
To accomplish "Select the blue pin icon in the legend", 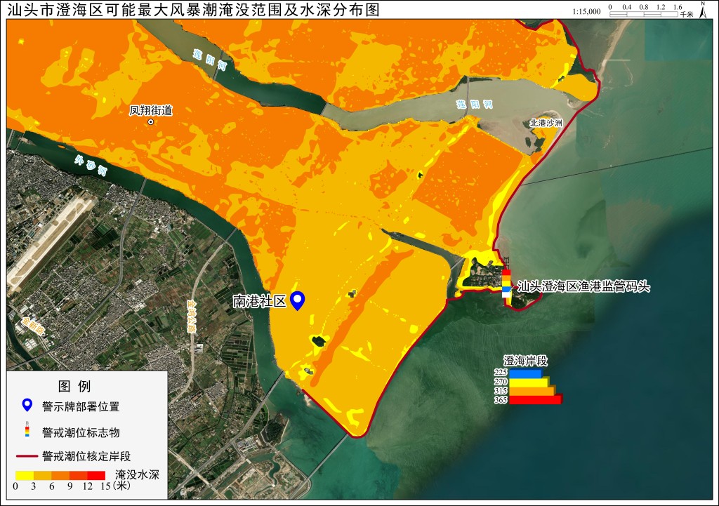I will point(27,406).
